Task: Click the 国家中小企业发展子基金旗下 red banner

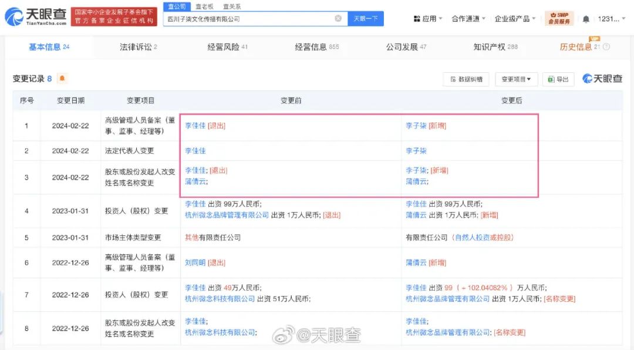Action: coord(114,16)
